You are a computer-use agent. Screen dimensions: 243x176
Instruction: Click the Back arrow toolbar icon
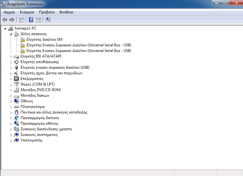click(5, 20)
